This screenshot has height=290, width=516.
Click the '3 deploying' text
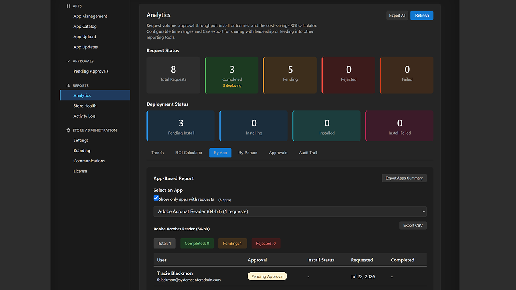pos(232,85)
